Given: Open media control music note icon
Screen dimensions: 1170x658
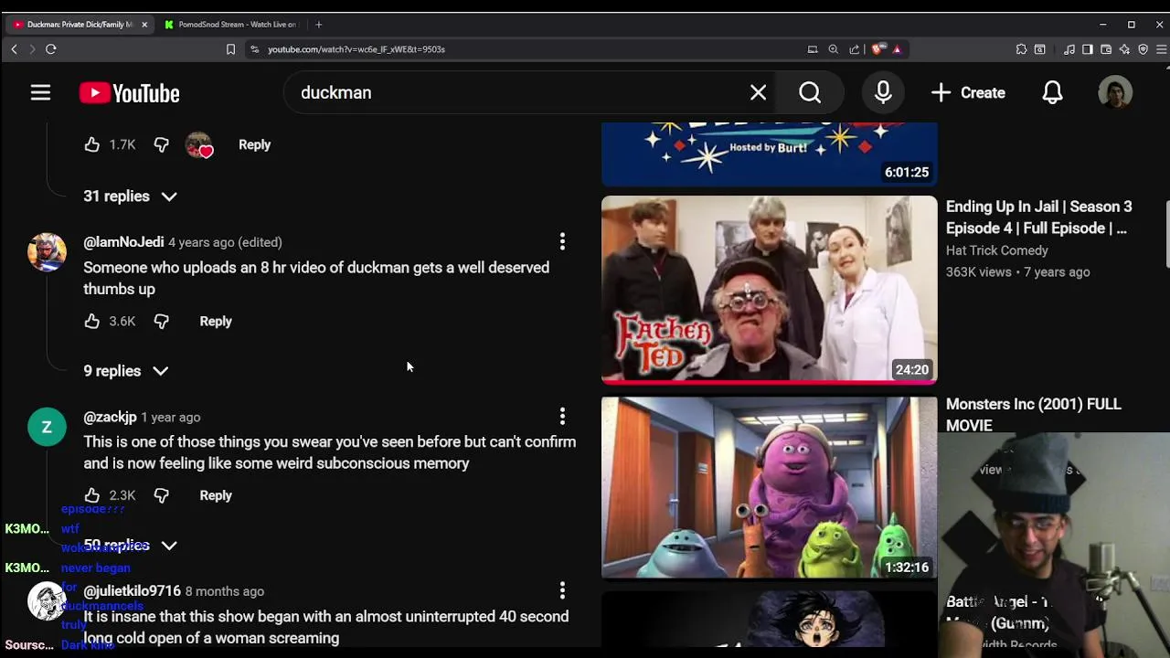Looking at the screenshot, I should 1069,49.
